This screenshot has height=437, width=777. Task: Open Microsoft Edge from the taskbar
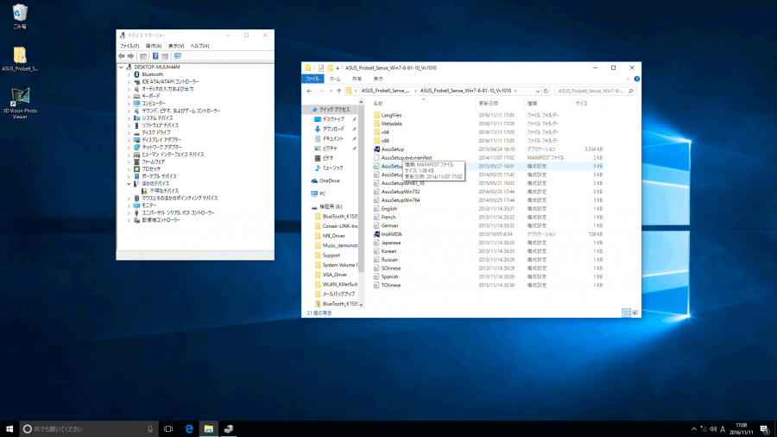pos(188,428)
